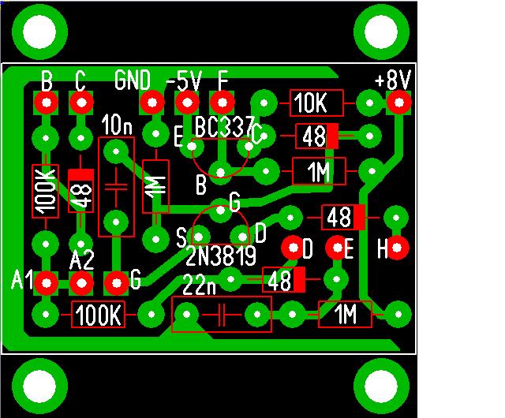Viewport: 505px width, 418px height.
Task: Click the GND text label
Action: pyautogui.click(x=133, y=80)
